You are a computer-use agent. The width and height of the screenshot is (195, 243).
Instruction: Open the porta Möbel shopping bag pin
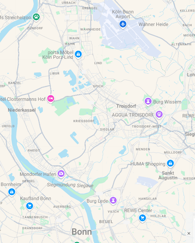click(78, 54)
